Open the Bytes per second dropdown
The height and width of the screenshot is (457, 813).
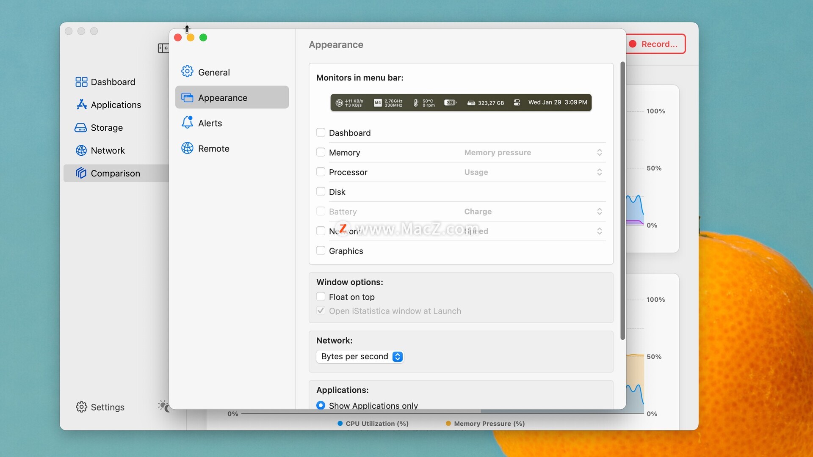click(x=360, y=356)
